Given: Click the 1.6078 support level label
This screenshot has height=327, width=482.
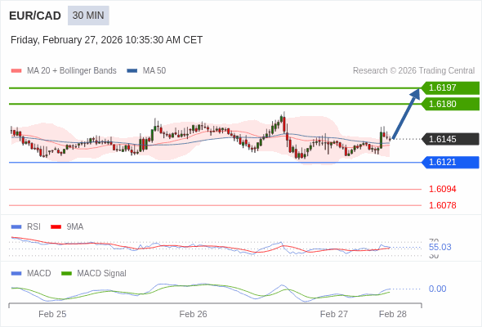Looking at the screenshot, I should click(442, 205).
